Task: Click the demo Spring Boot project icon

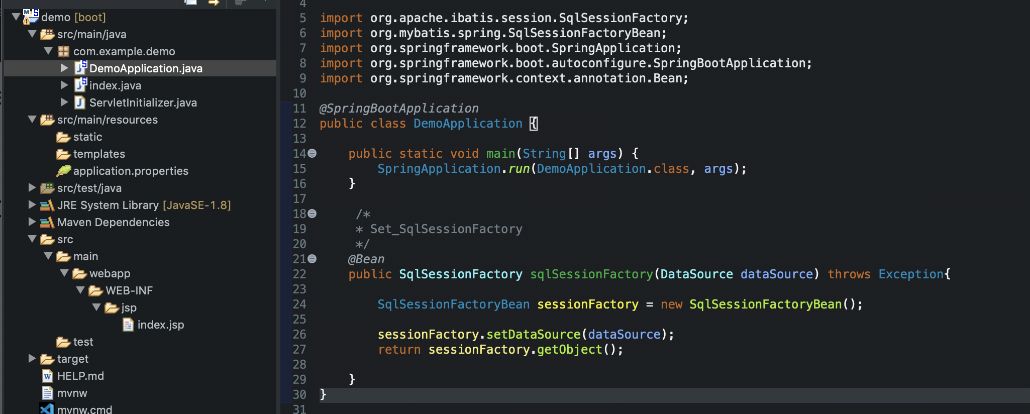Action: pyautogui.click(x=31, y=17)
